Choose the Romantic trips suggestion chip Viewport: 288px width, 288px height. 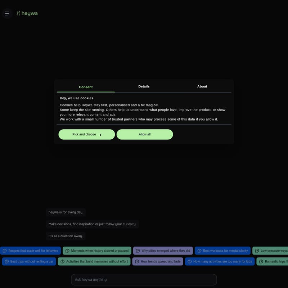(x=274, y=261)
